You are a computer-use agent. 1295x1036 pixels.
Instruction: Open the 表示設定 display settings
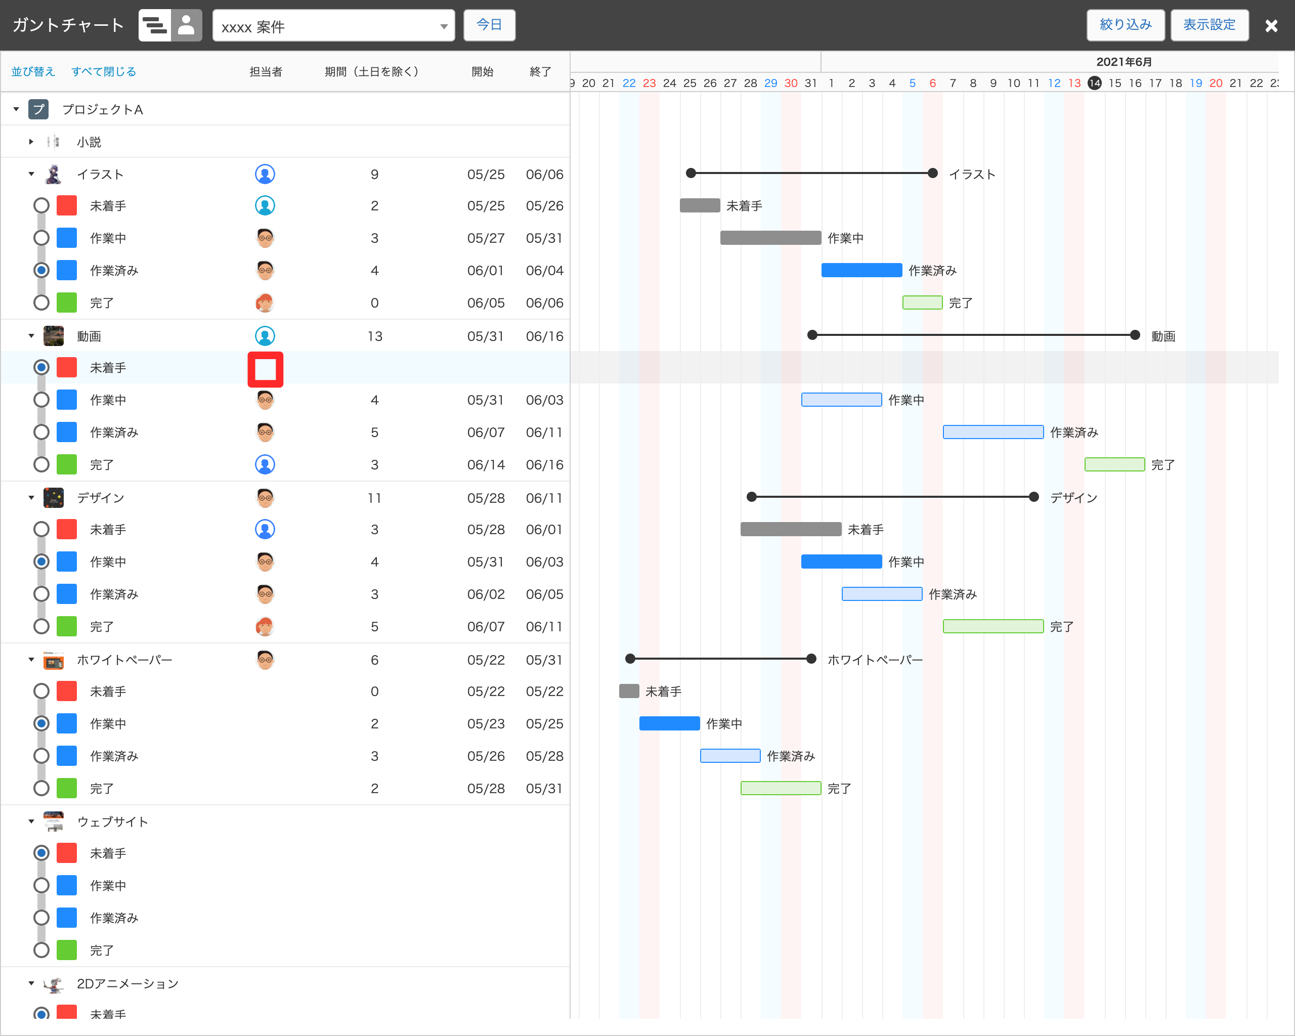[1209, 25]
